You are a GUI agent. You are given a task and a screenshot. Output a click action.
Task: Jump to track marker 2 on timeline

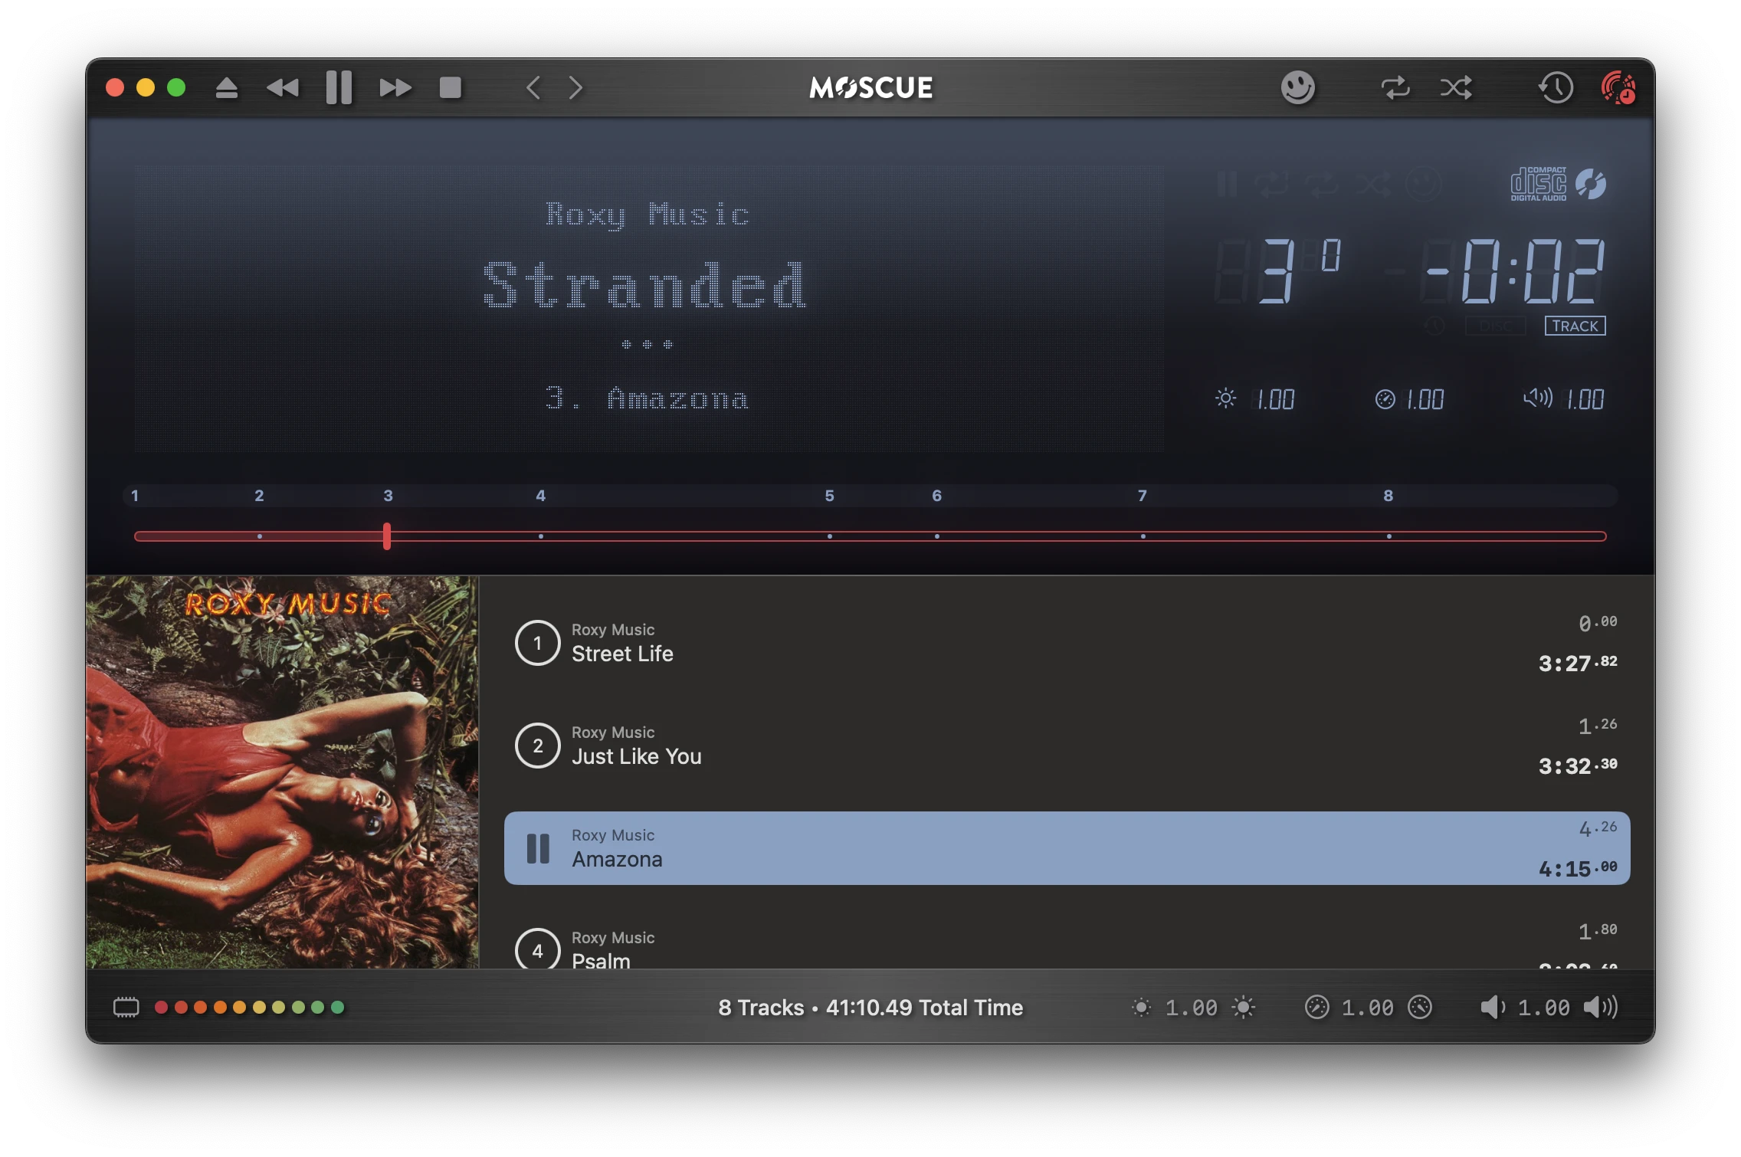[259, 496]
